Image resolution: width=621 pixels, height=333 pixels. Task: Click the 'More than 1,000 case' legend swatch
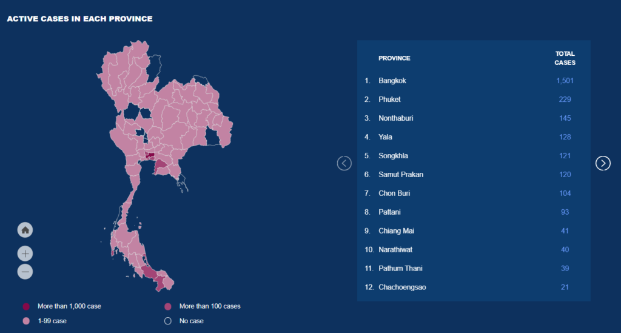[x=26, y=306]
